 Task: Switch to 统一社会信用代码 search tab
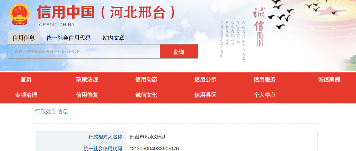[68, 38]
